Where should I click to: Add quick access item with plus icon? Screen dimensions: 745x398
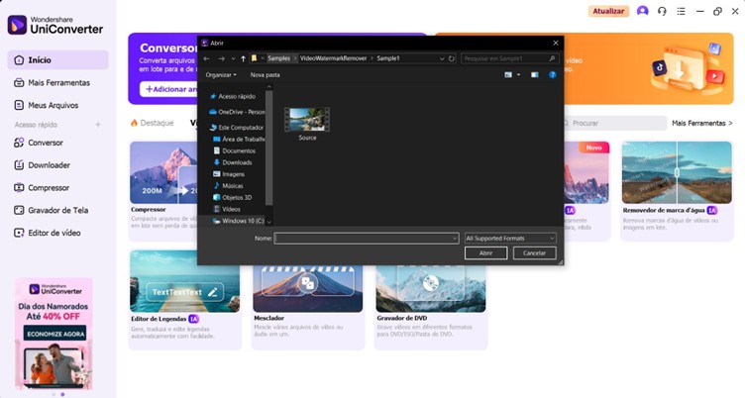click(x=98, y=125)
